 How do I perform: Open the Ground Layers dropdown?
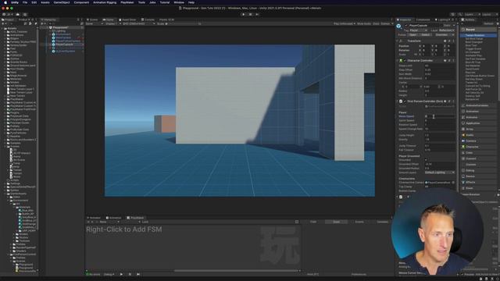pos(440,173)
